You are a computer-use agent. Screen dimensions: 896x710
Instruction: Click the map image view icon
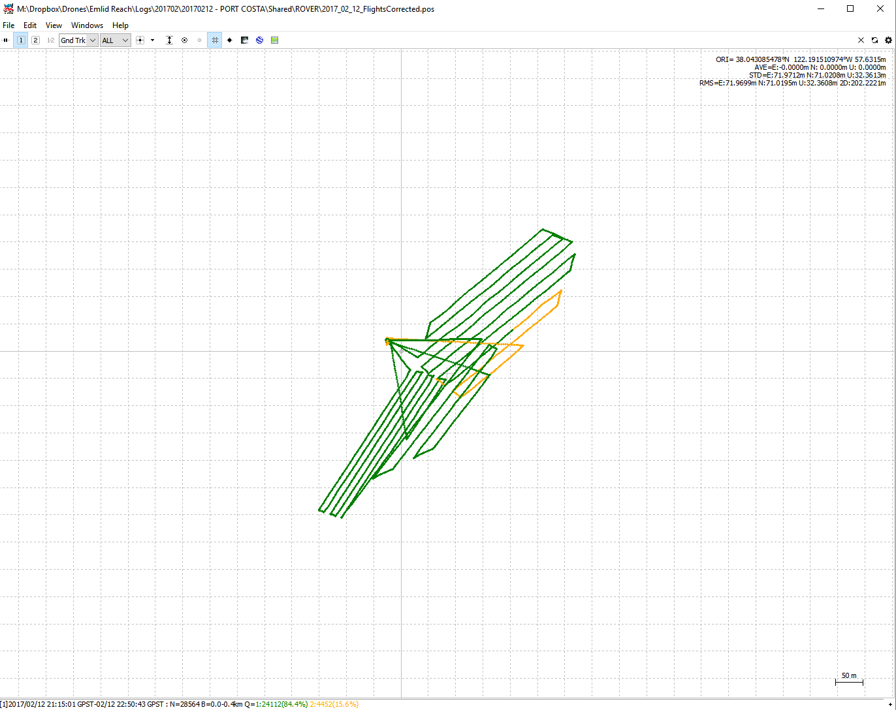coord(244,40)
